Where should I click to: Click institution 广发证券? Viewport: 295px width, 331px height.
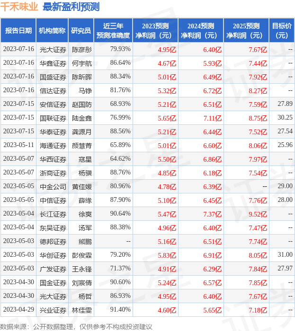pos(53,269)
